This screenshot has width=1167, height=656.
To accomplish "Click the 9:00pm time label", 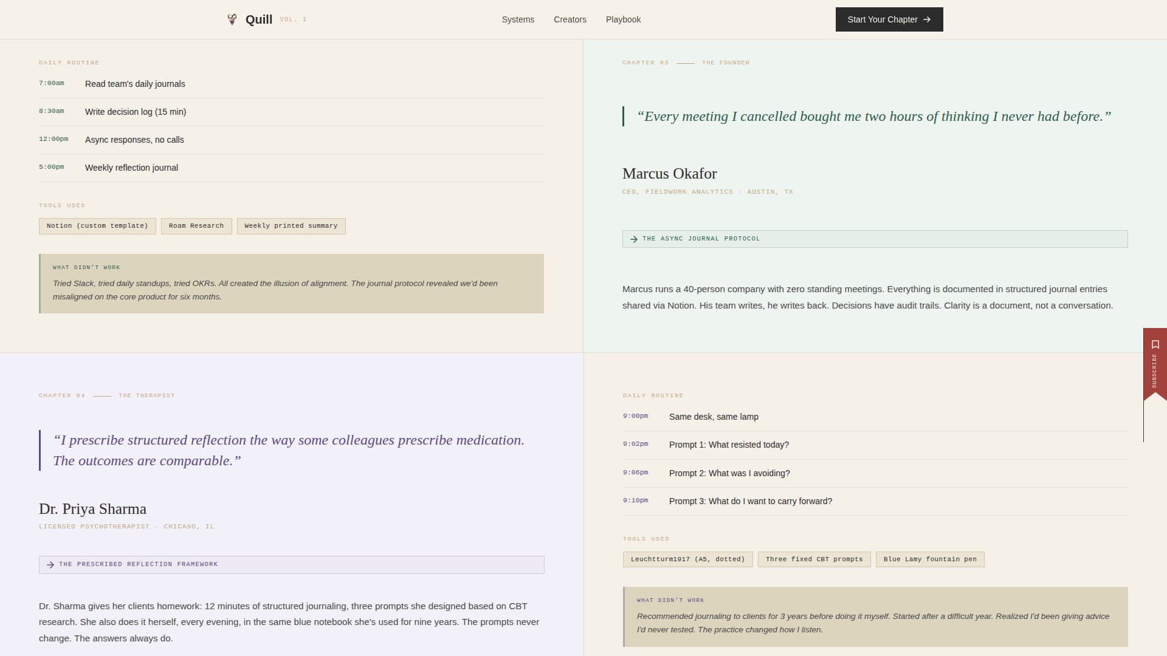I will pyautogui.click(x=636, y=416).
